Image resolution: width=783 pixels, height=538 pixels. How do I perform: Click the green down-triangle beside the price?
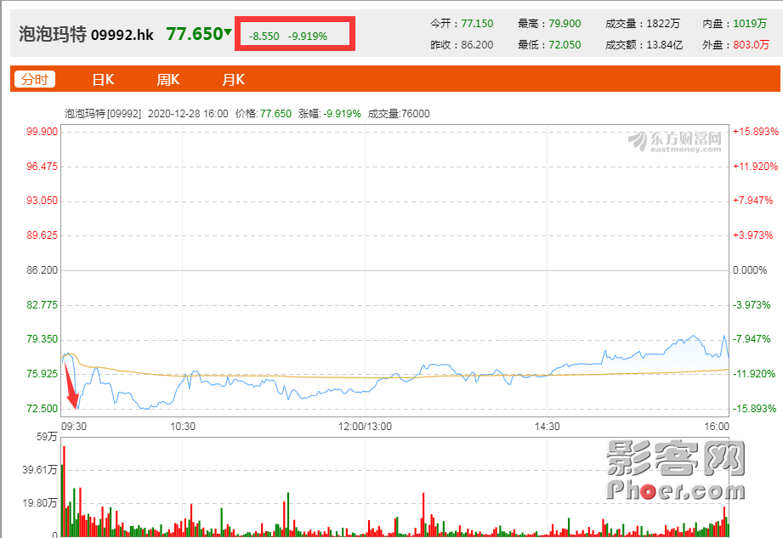228,32
